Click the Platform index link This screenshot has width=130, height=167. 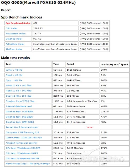coord(14,49)
